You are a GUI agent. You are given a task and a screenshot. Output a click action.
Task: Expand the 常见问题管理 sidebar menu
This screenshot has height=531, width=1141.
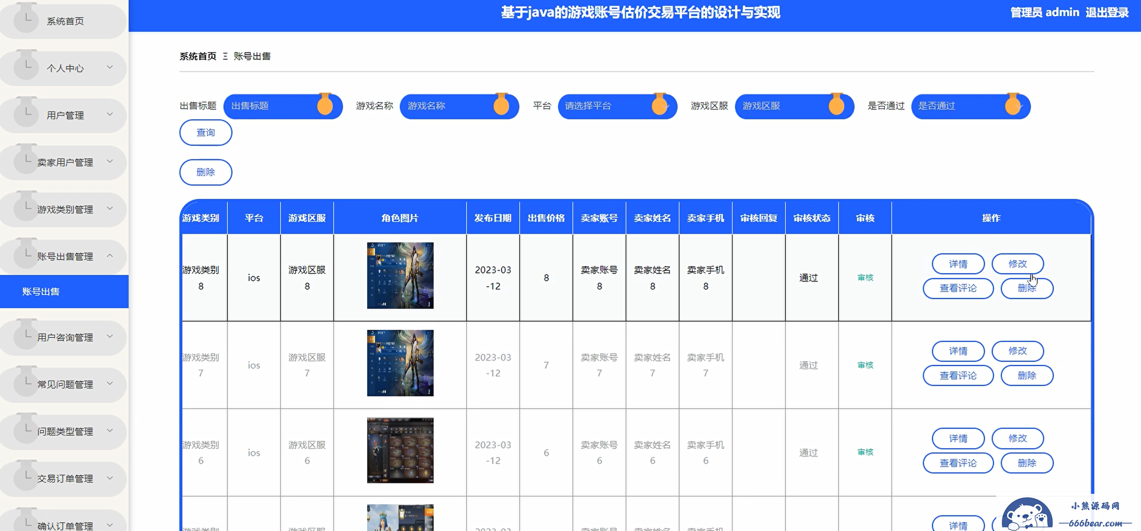63,384
